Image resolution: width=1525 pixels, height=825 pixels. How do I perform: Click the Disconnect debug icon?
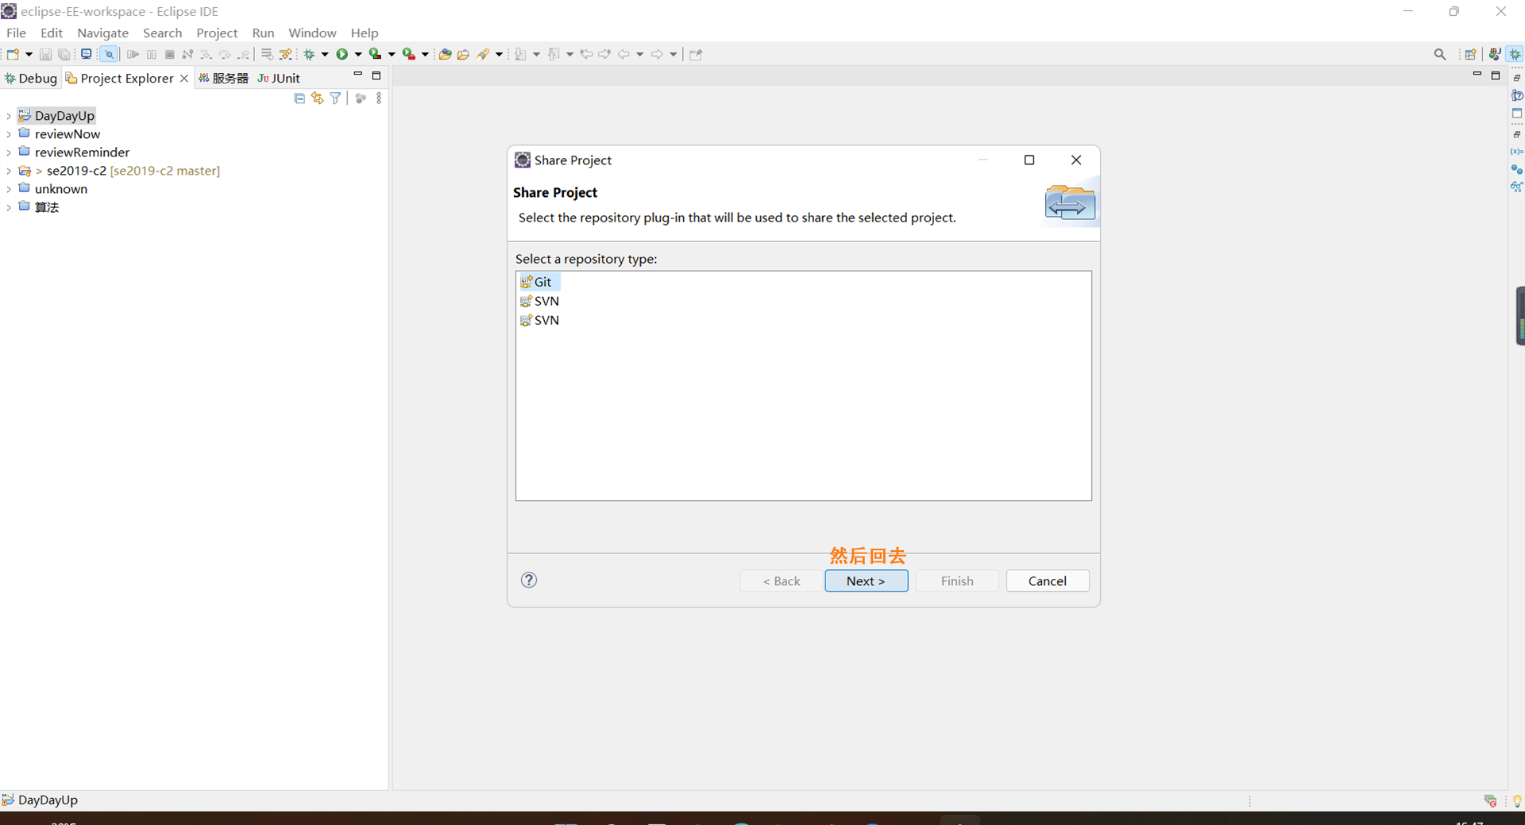click(x=187, y=54)
